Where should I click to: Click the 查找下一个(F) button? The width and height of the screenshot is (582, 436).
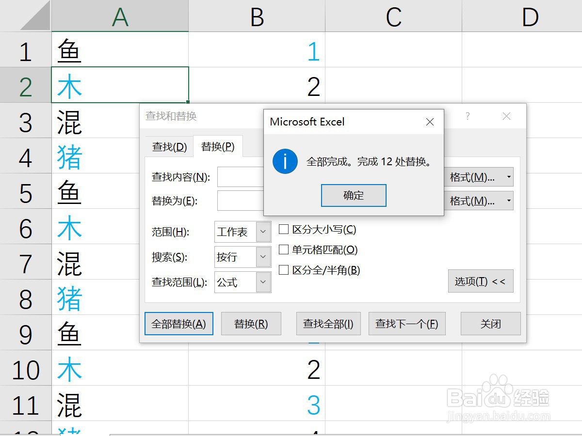[x=407, y=324]
